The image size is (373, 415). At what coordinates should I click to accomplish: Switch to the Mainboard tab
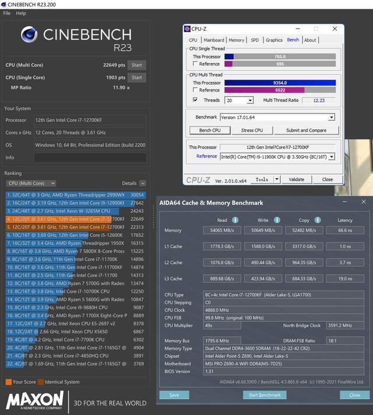[214, 40]
